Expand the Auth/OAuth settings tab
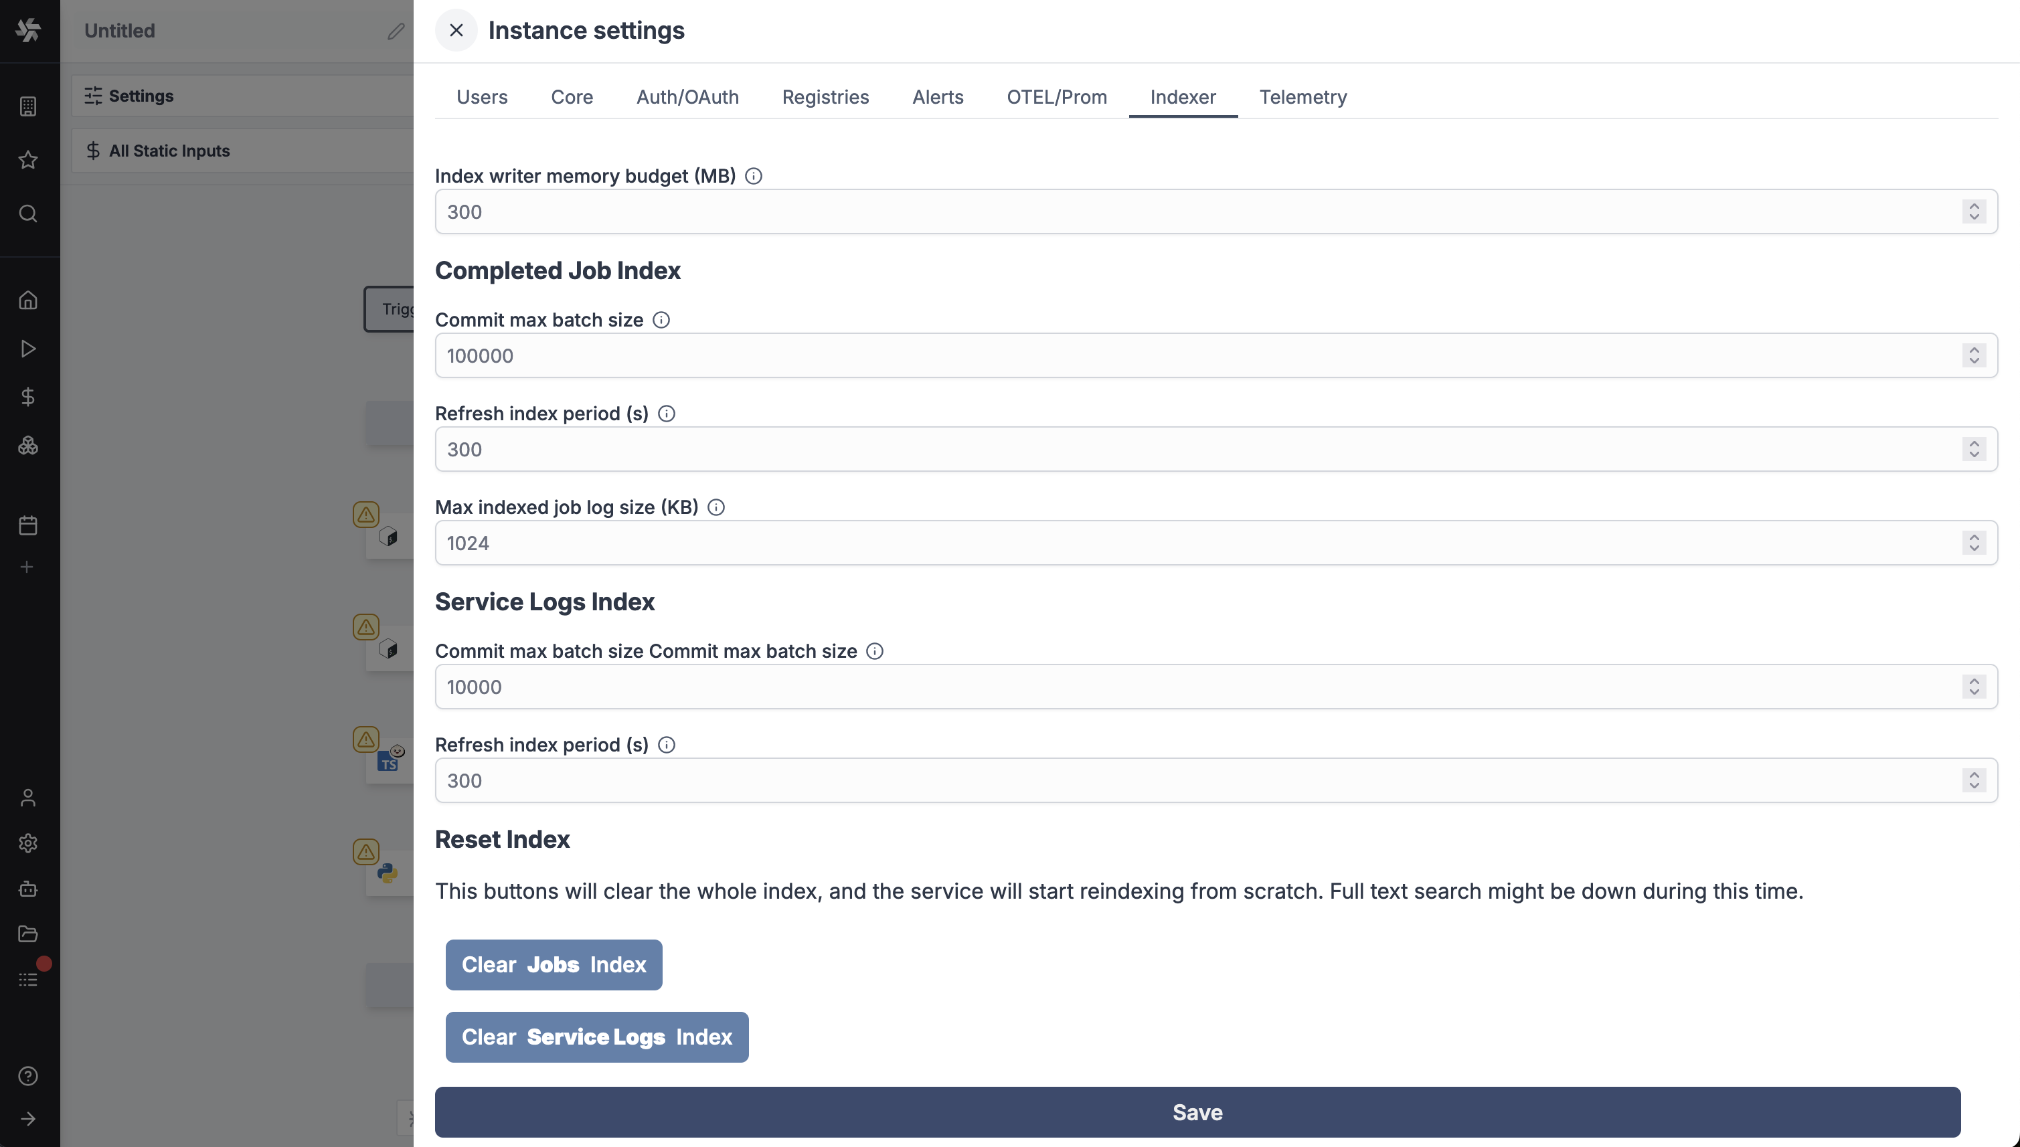2020x1147 pixels. coord(687,97)
